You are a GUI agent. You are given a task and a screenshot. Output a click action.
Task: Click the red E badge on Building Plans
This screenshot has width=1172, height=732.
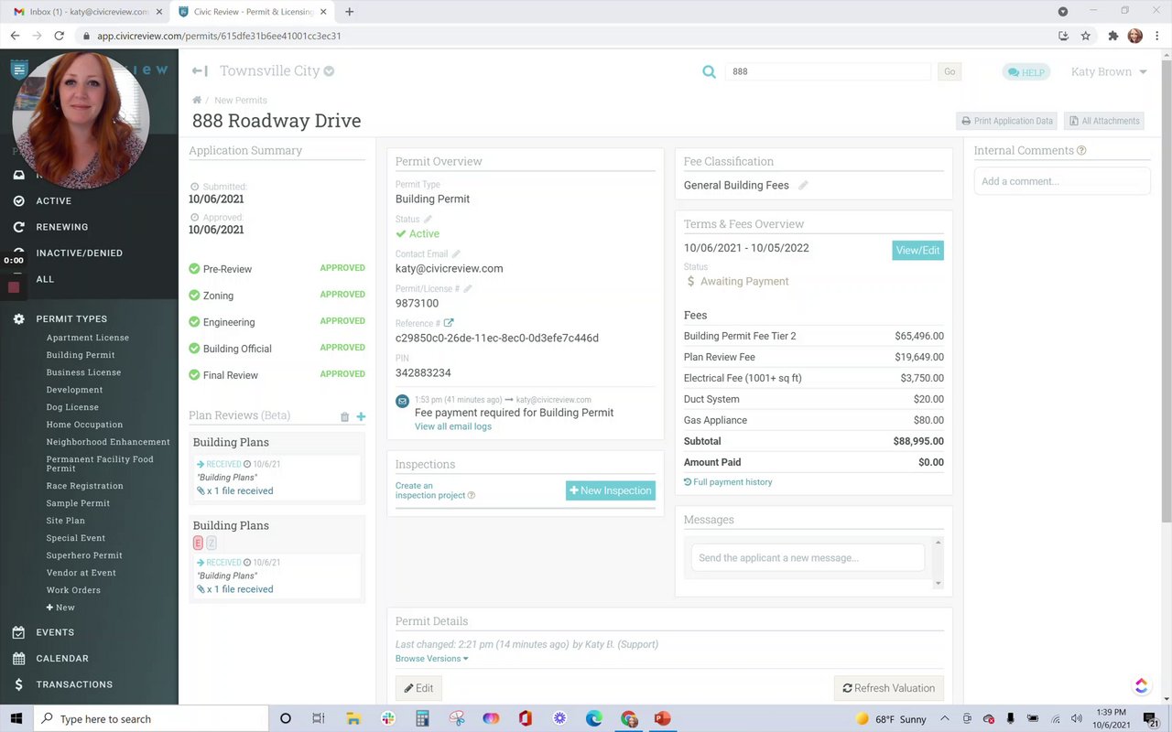[x=198, y=544]
